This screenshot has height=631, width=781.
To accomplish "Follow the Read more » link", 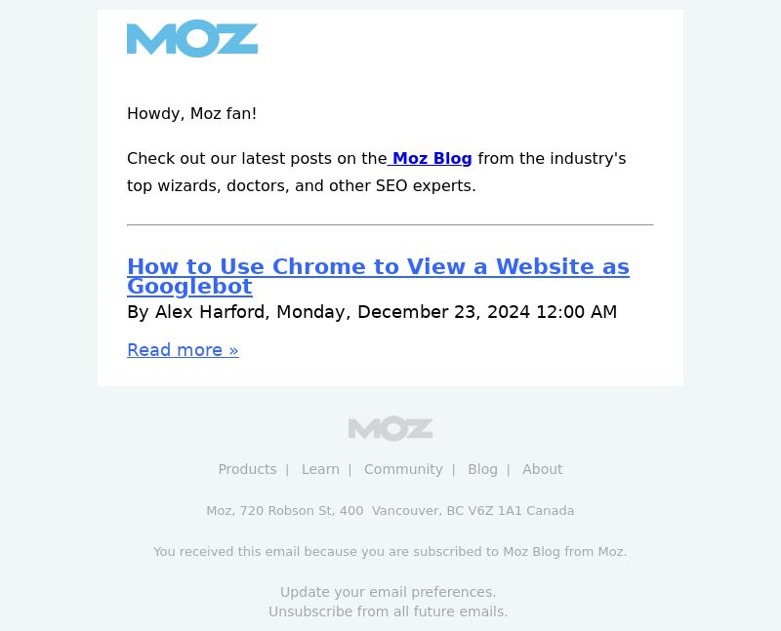I will point(183,350).
